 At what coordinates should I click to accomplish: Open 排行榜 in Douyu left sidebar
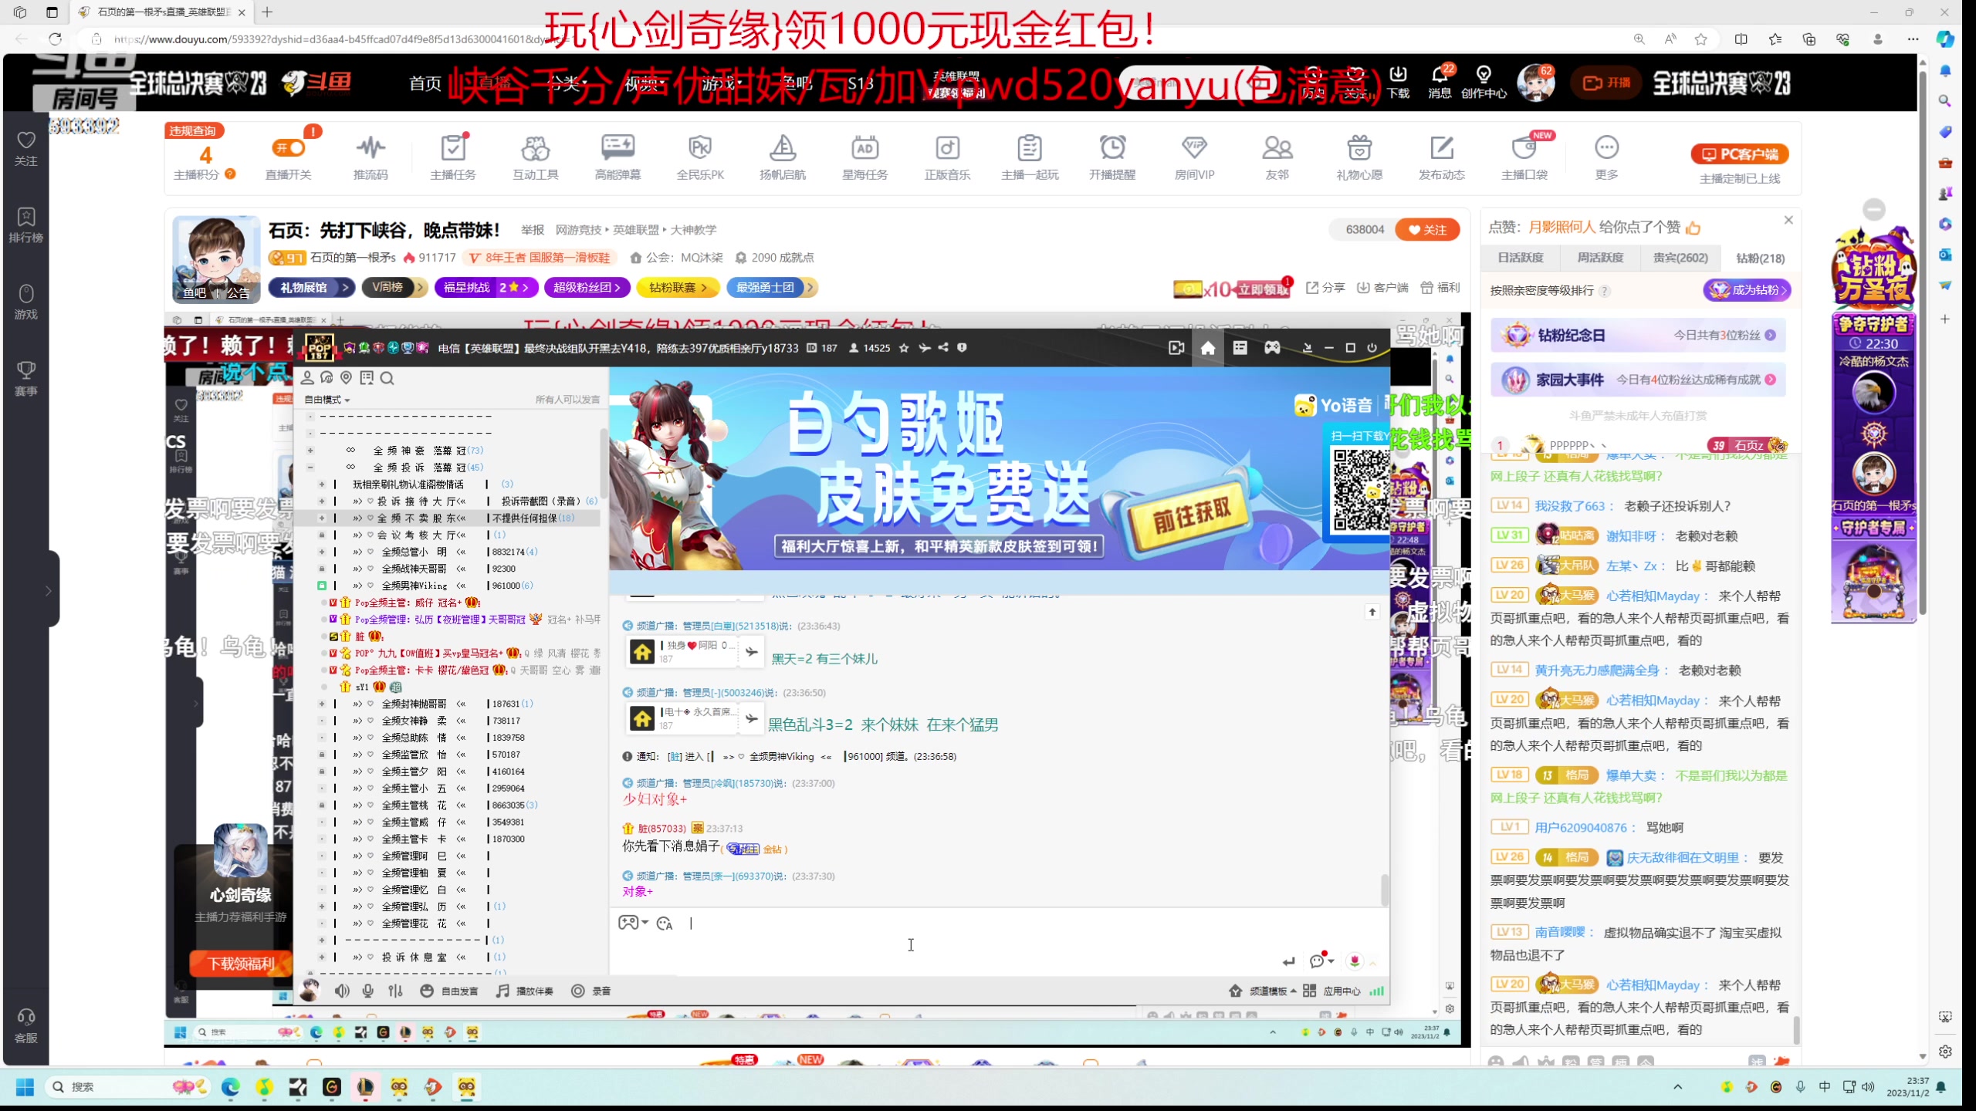pos(26,225)
